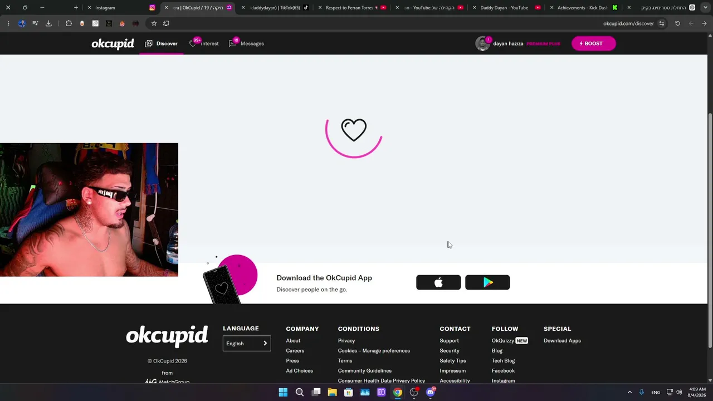Image resolution: width=713 pixels, height=401 pixels.
Task: Open Windows taskbar Search
Action: point(300,393)
